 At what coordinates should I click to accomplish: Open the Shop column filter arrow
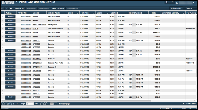pos(77,13)
